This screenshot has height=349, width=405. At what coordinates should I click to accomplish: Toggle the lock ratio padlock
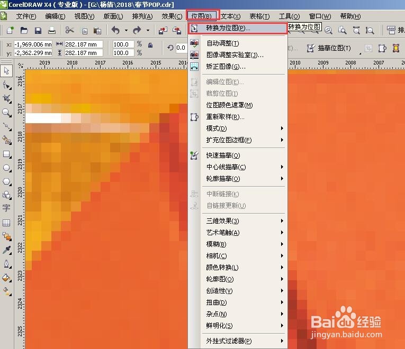(150, 45)
